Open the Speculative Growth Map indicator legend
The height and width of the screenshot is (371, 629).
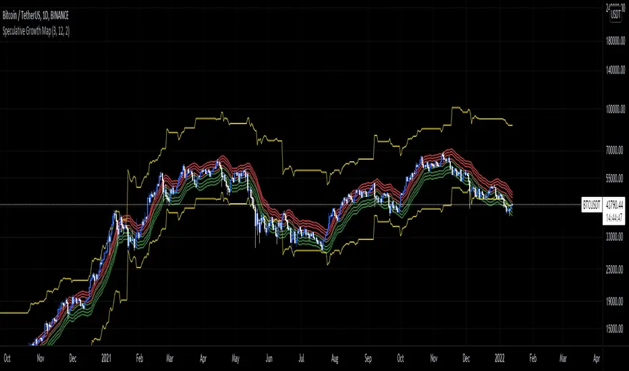click(x=36, y=31)
